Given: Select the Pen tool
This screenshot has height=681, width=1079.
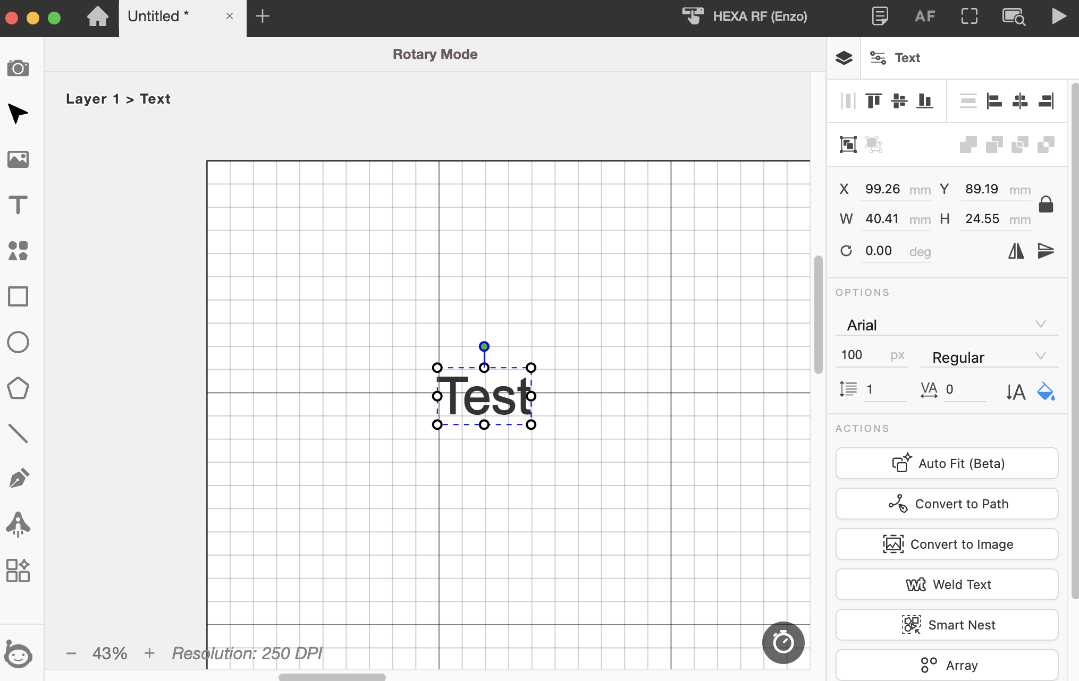Looking at the screenshot, I should pyautogui.click(x=18, y=479).
